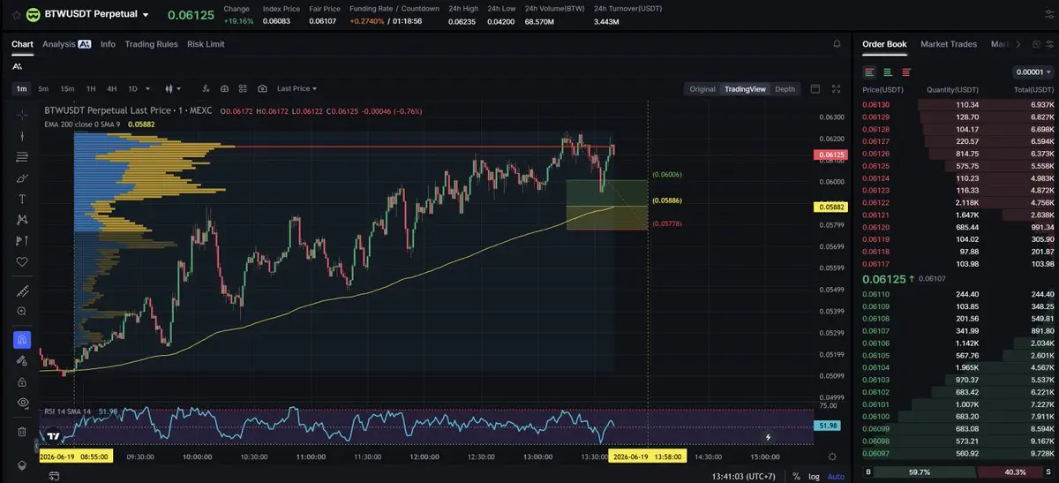Show both bids and asks order book view
The width and height of the screenshot is (1059, 483).
(870, 72)
